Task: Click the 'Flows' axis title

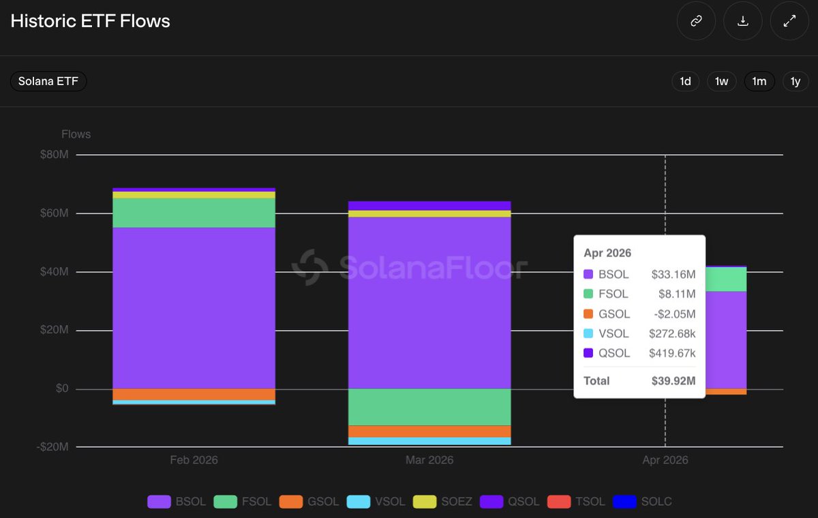Action: pos(76,134)
